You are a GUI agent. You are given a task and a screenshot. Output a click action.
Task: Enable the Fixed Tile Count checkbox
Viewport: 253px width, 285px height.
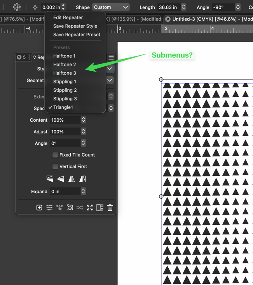pyautogui.click(x=56, y=155)
